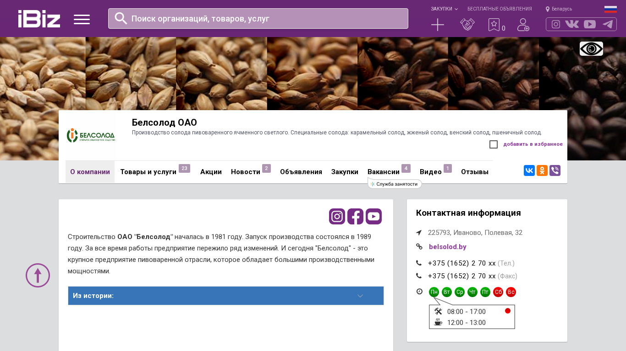Open iBiz Instagram in header
Screen dimensions: 626x351
click(556, 24)
